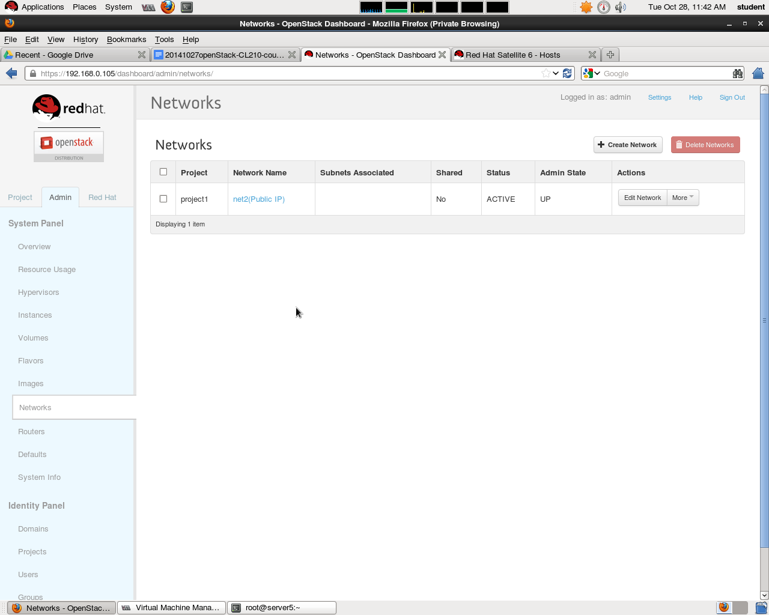Open the URL history dropdown arrow
769x615 pixels.
(556, 73)
